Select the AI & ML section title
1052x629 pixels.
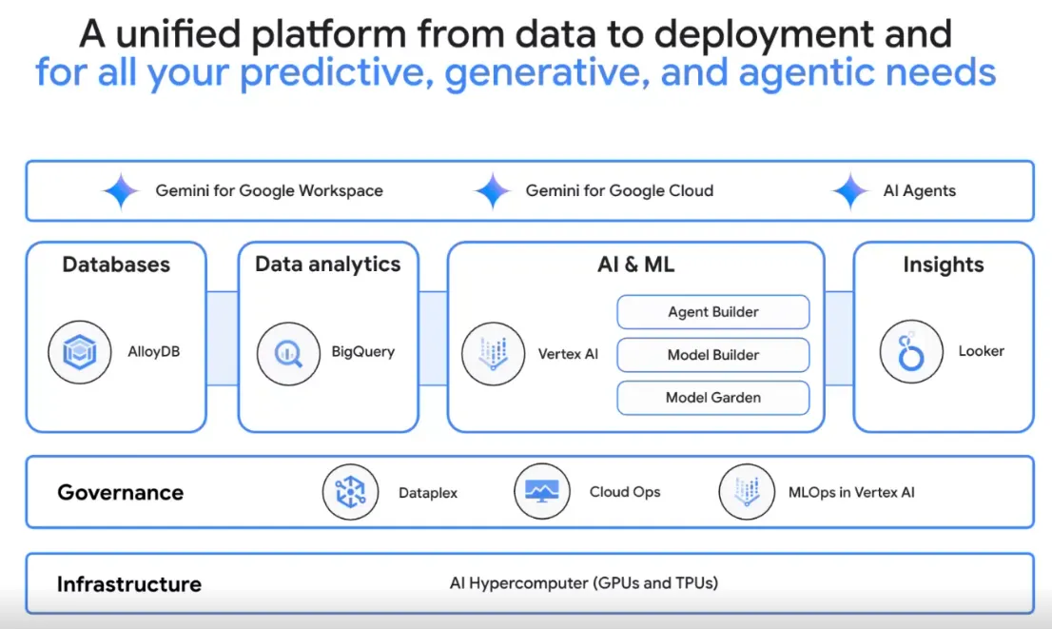click(x=635, y=265)
